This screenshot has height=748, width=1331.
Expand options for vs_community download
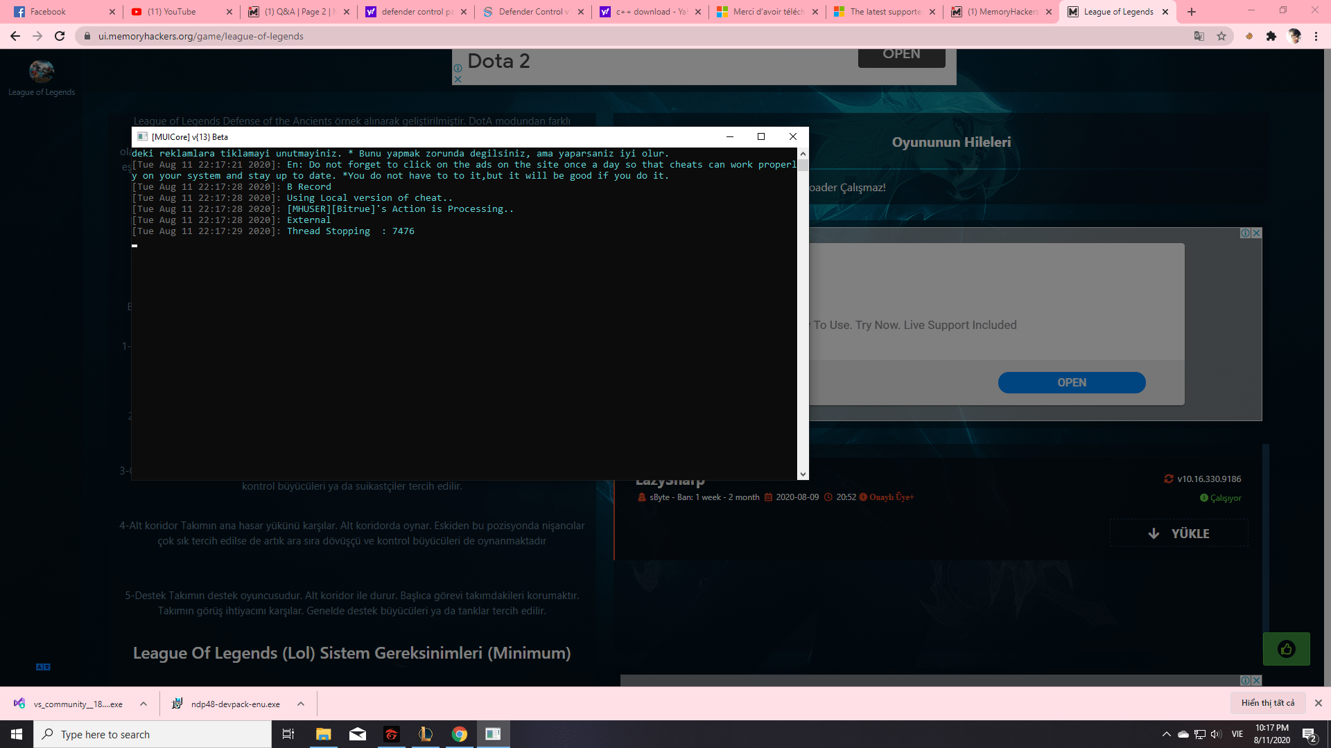tap(143, 704)
